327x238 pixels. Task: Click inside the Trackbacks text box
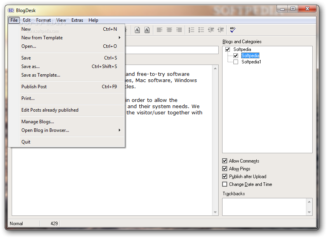[264, 207]
